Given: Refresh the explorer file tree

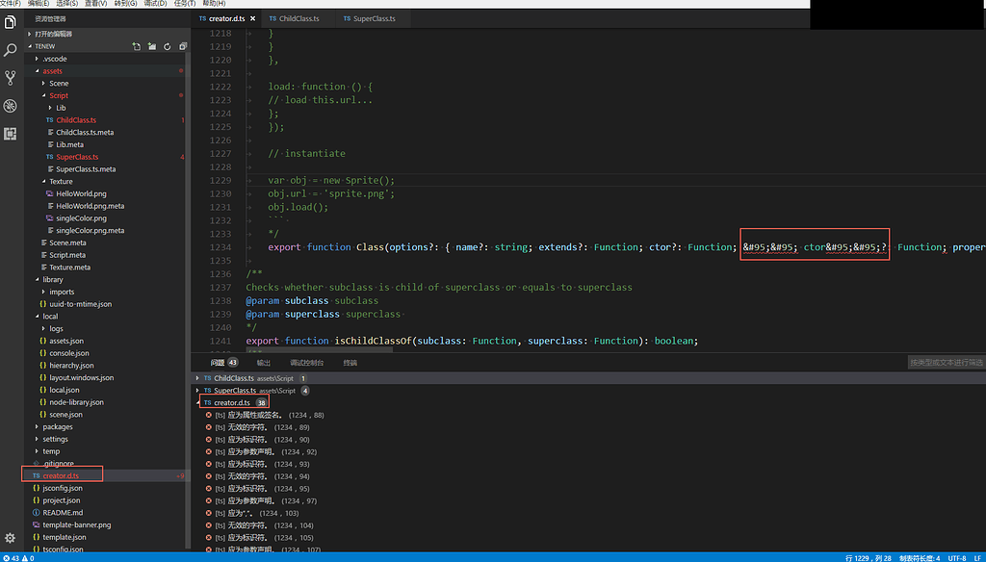Looking at the screenshot, I should pos(167,46).
